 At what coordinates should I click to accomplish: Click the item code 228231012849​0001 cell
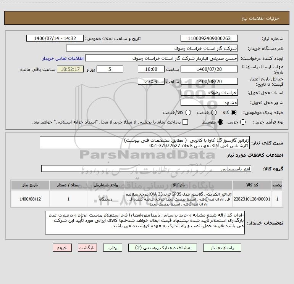(x=252, y=199)
